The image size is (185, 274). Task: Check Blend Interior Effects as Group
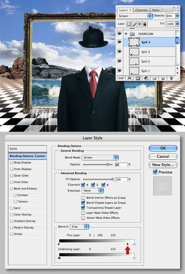[x=83, y=198]
